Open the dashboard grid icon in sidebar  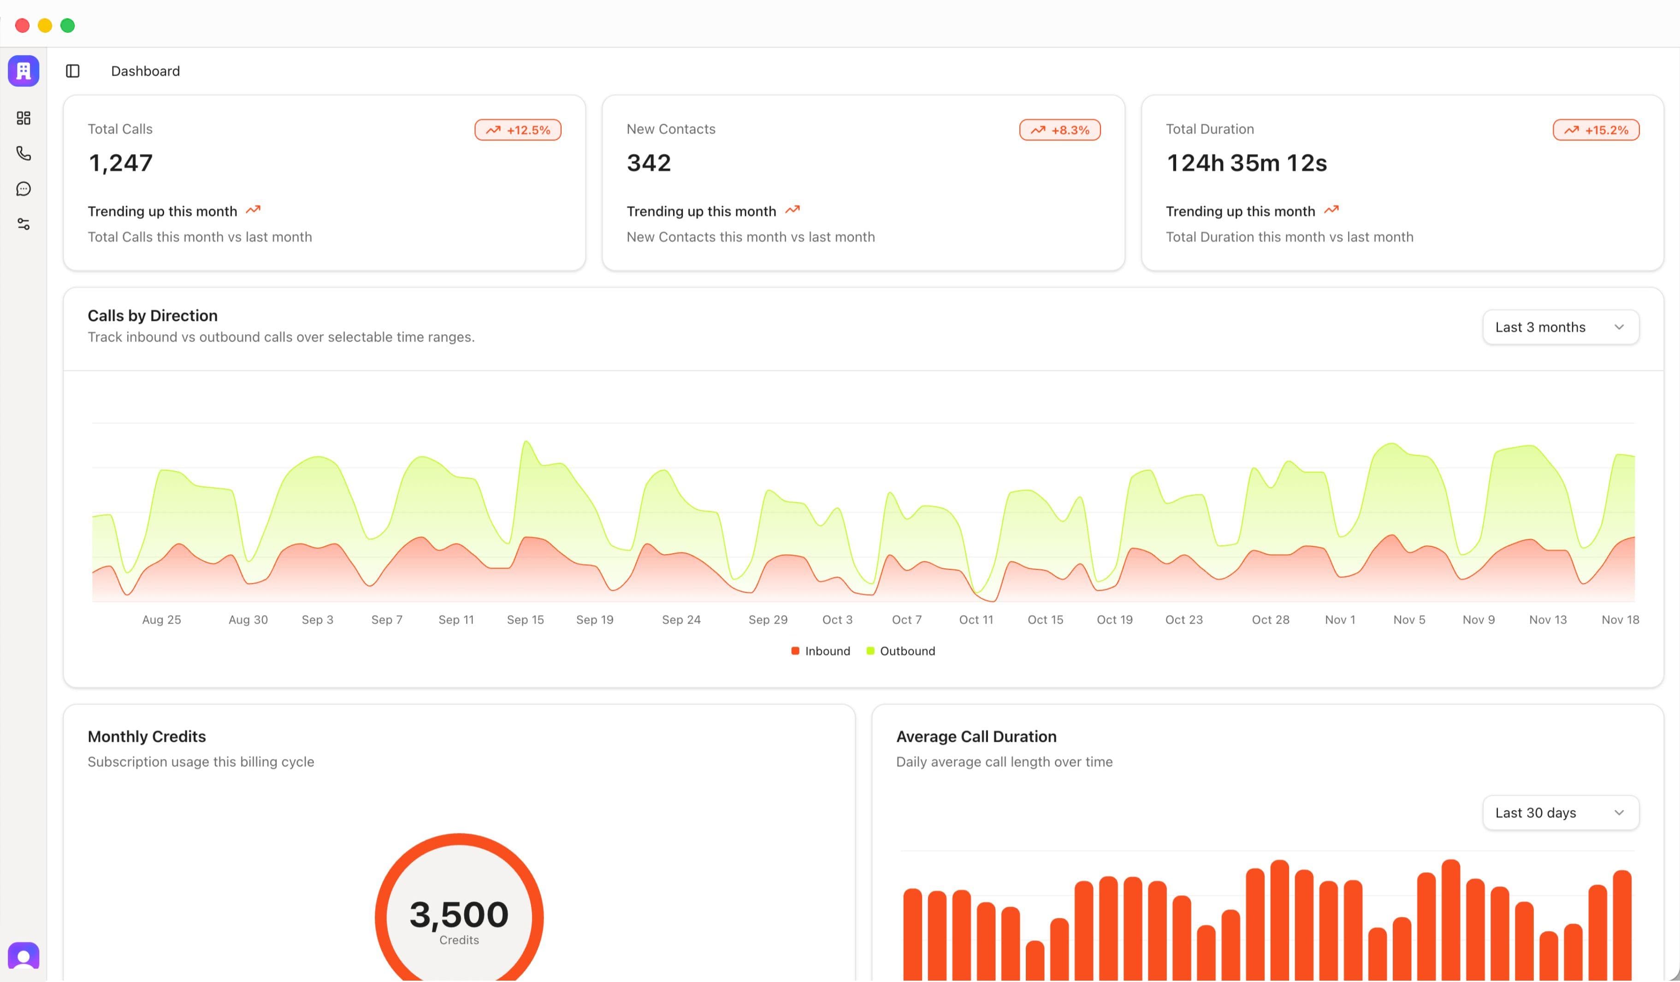[24, 118]
